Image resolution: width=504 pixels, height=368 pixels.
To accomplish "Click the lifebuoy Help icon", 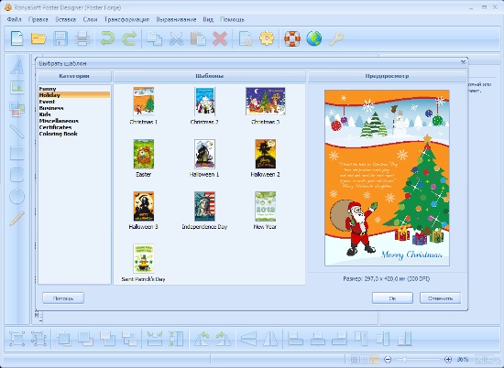I will point(292,38).
